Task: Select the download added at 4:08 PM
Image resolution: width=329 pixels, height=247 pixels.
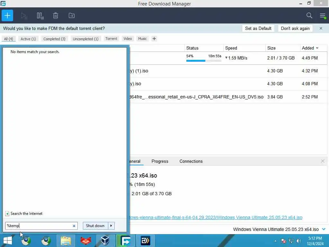Action: (x=228, y=84)
